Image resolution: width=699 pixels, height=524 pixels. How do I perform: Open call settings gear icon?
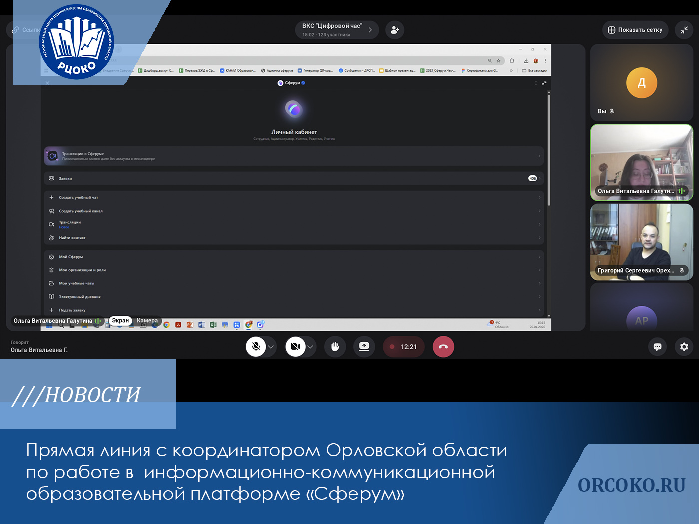[x=684, y=347]
